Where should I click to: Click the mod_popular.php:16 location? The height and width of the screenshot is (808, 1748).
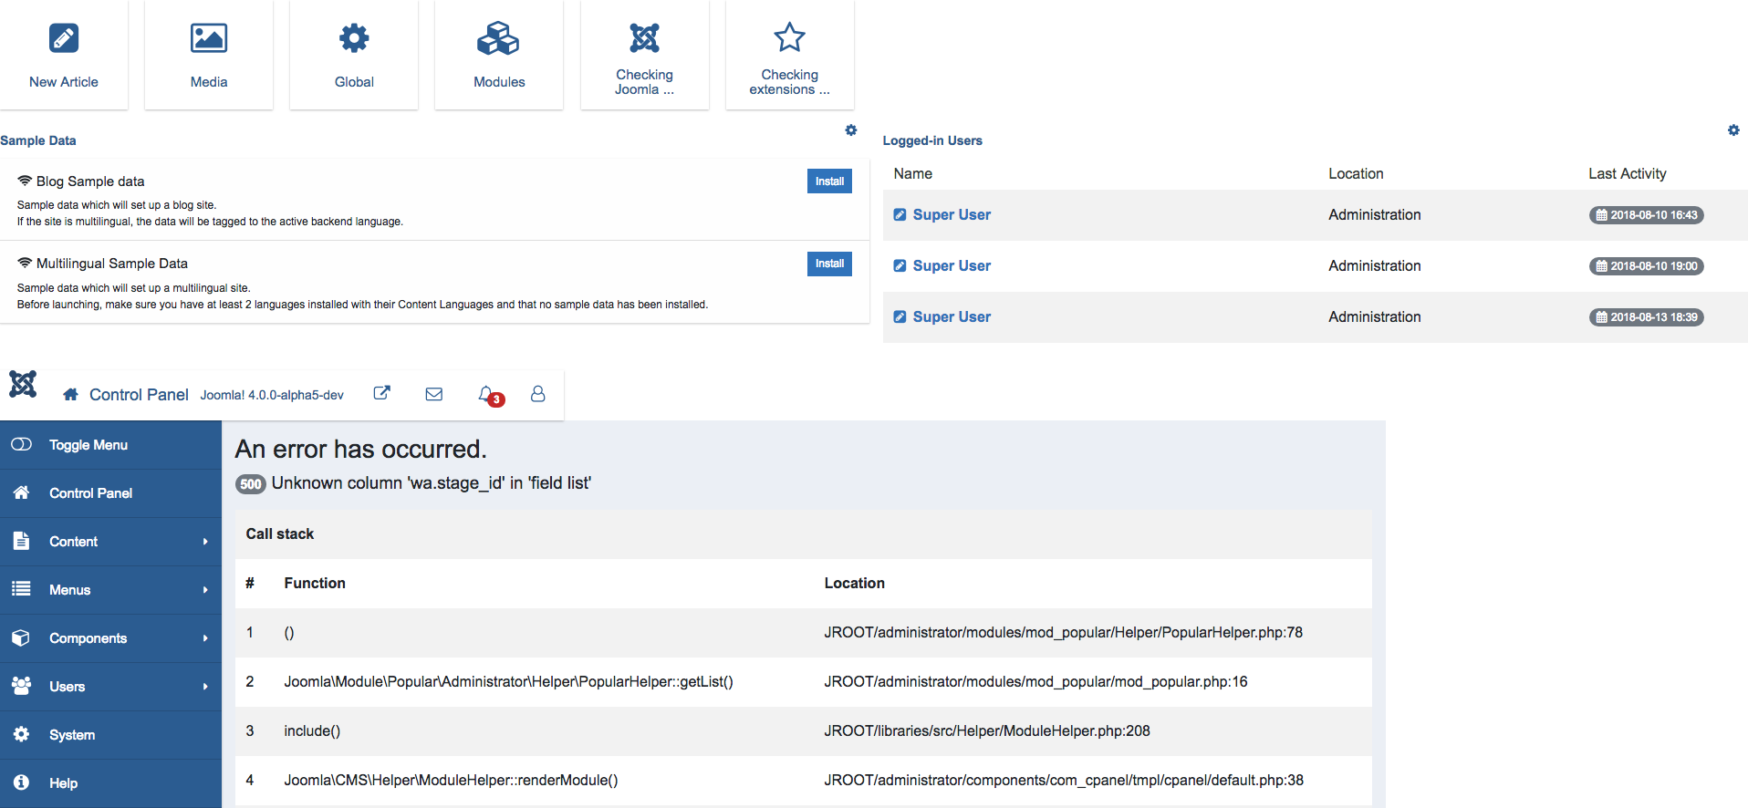[1035, 682]
